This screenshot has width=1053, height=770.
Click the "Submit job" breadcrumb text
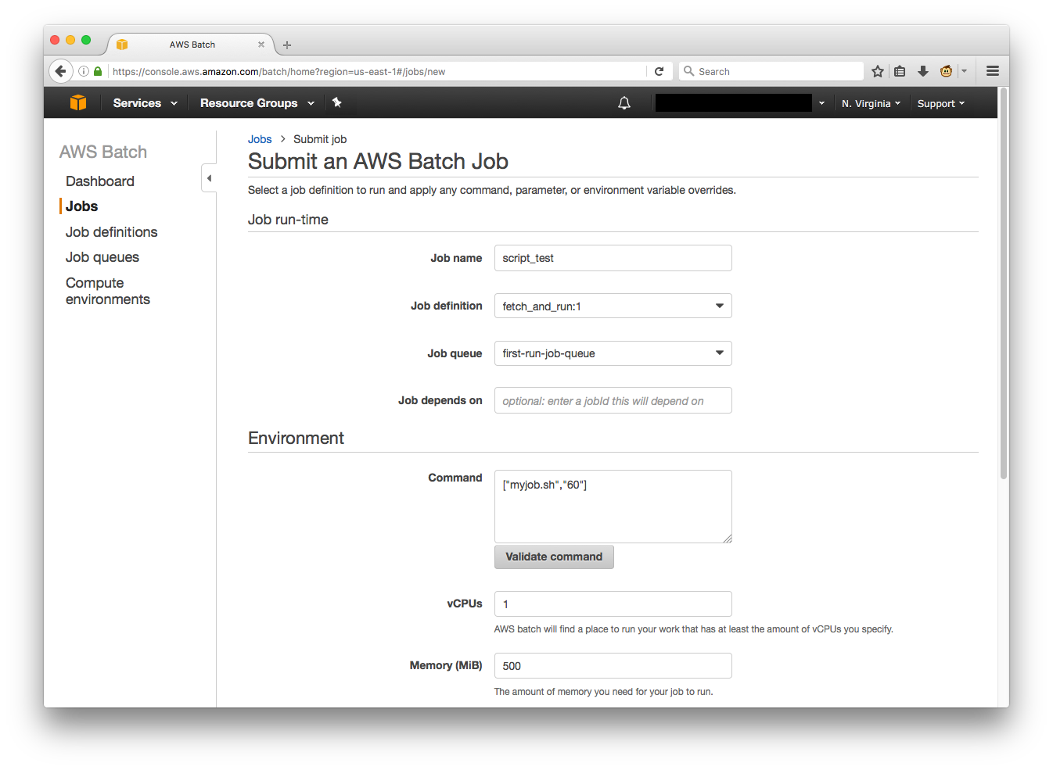click(x=320, y=139)
